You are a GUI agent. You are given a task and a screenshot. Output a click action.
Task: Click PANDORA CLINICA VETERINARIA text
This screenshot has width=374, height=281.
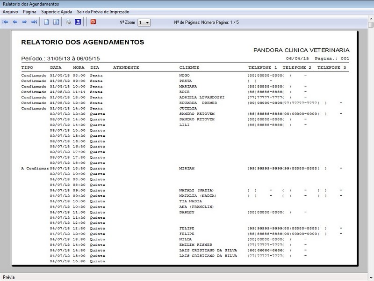tap(301, 50)
